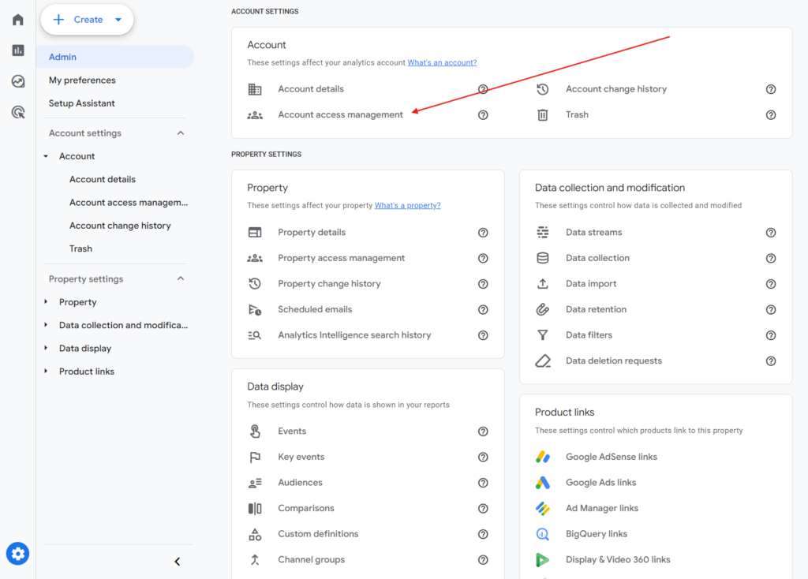
Task: Open the Explore icon in left rail
Action: pyautogui.click(x=17, y=81)
